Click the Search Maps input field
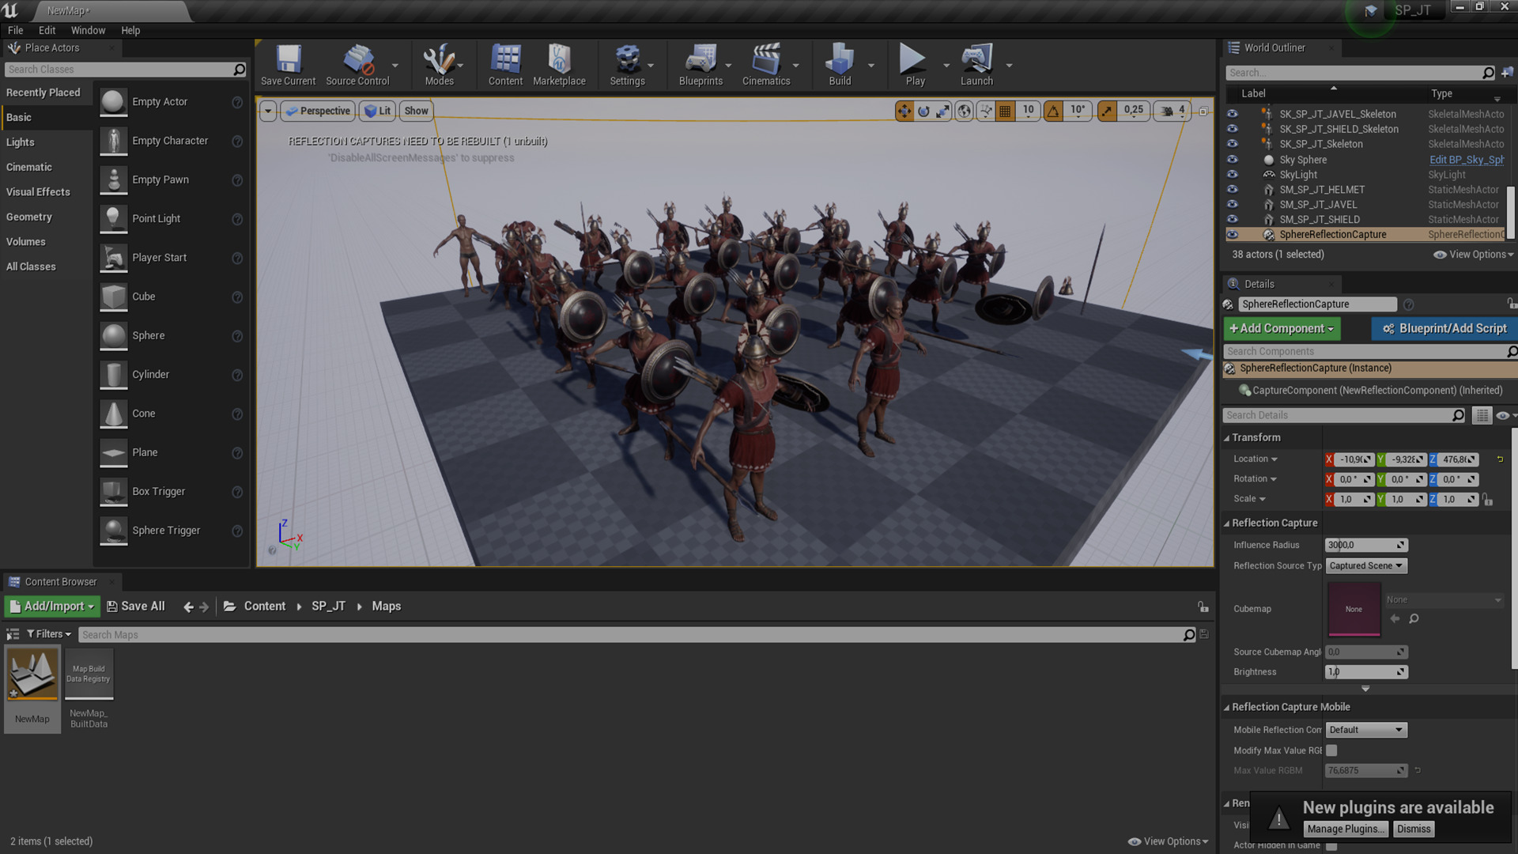1518x854 pixels. click(632, 635)
